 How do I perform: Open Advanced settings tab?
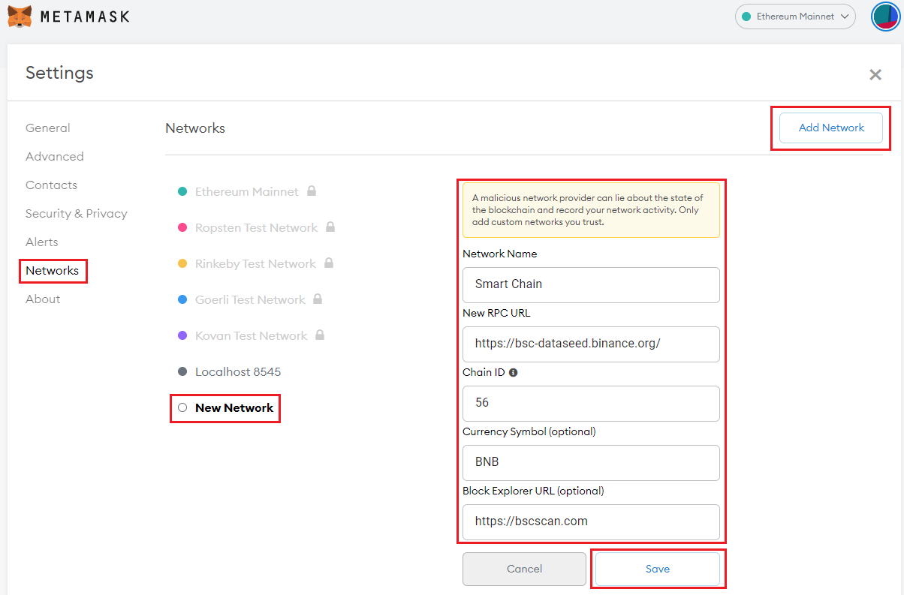pyautogui.click(x=55, y=157)
